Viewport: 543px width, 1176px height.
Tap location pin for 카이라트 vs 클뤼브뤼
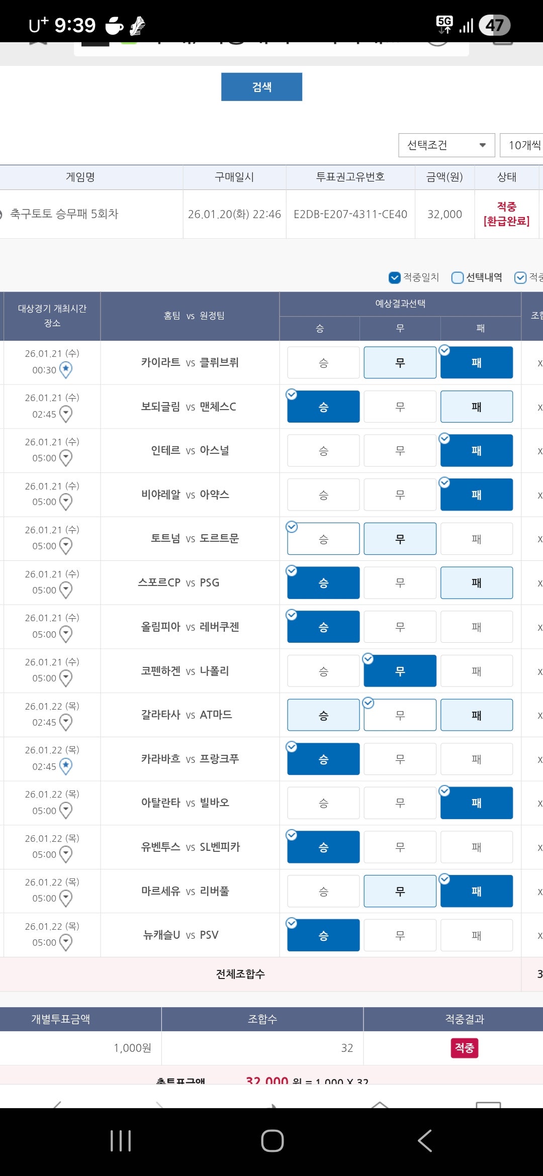tap(66, 370)
